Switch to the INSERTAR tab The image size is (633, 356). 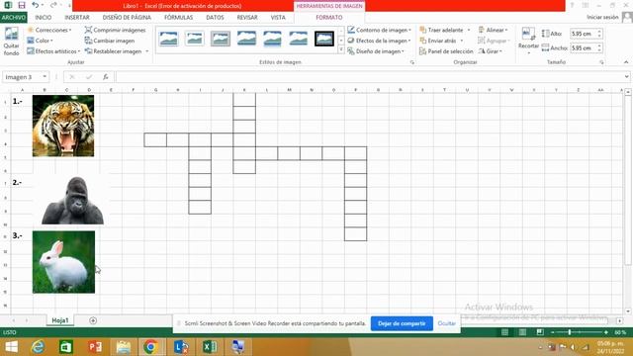(x=77, y=18)
